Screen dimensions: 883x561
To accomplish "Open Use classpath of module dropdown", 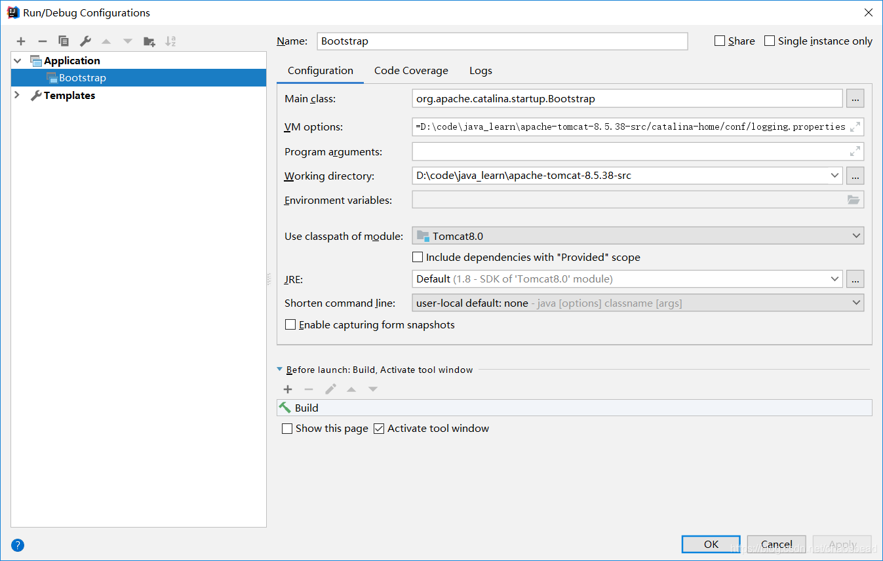I will click(x=856, y=236).
